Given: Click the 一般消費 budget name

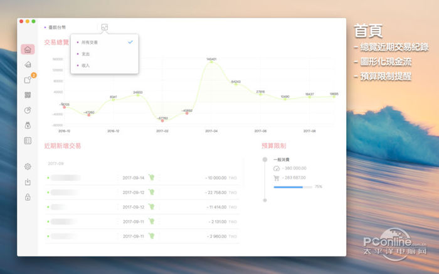Looking at the screenshot, I should (x=282, y=160).
